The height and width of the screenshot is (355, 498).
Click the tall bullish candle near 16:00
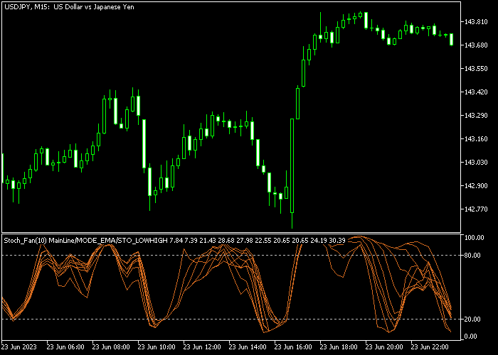tap(292, 165)
